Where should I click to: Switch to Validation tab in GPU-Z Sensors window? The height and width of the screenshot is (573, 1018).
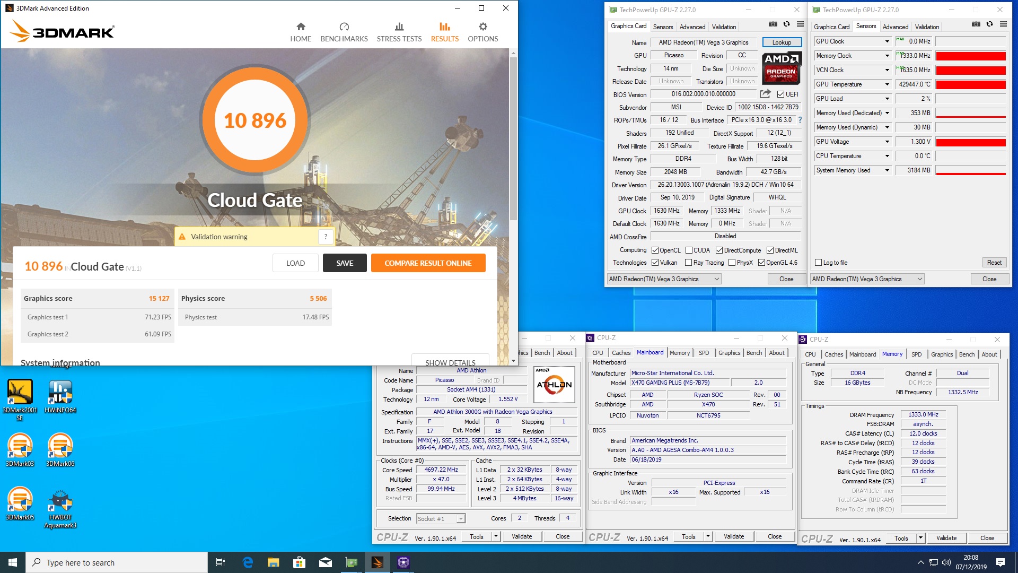pyautogui.click(x=927, y=27)
